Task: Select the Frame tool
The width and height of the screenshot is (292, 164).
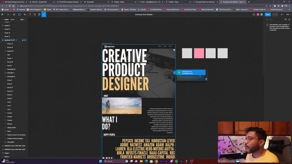Action: tap(14, 15)
